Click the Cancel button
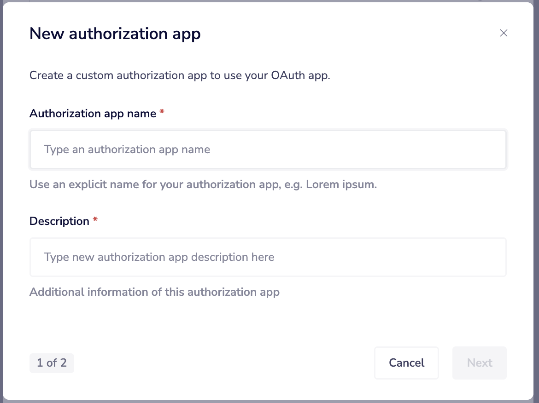Image resolution: width=539 pixels, height=403 pixels. pos(406,363)
